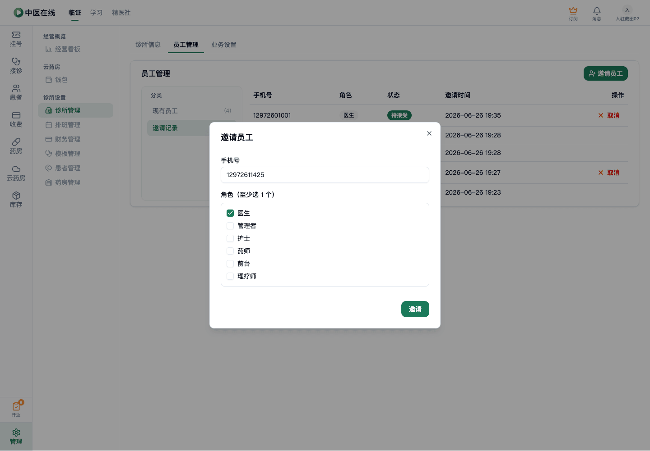Open the 开业 checklist icon with badge
Screen dimensions: 650x451
coord(16,409)
